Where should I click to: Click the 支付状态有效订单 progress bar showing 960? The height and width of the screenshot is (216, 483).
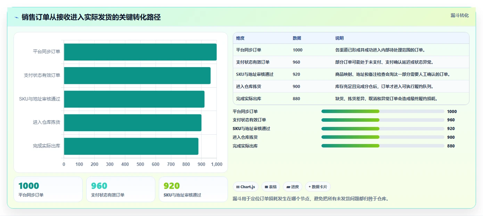pyautogui.click(x=383, y=120)
